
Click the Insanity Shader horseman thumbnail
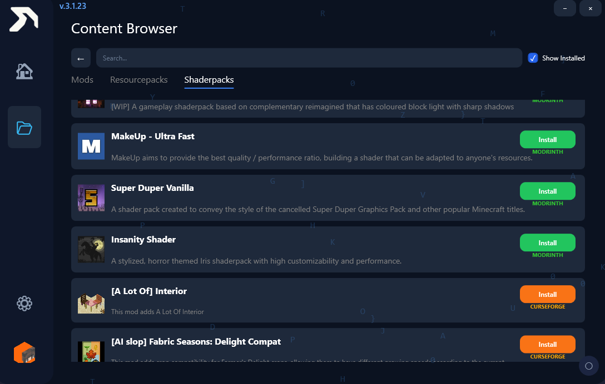tap(91, 250)
